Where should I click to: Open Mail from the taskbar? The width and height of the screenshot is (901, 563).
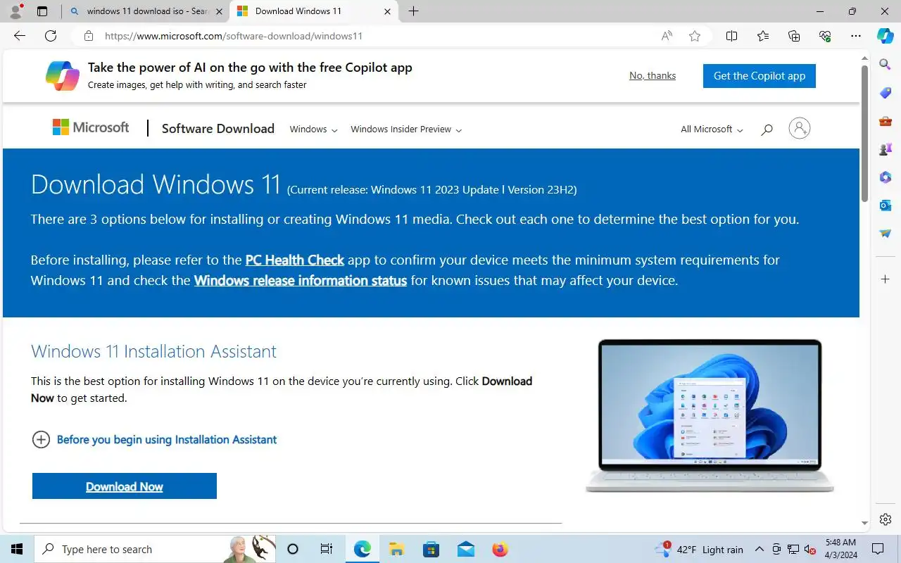[x=465, y=549]
